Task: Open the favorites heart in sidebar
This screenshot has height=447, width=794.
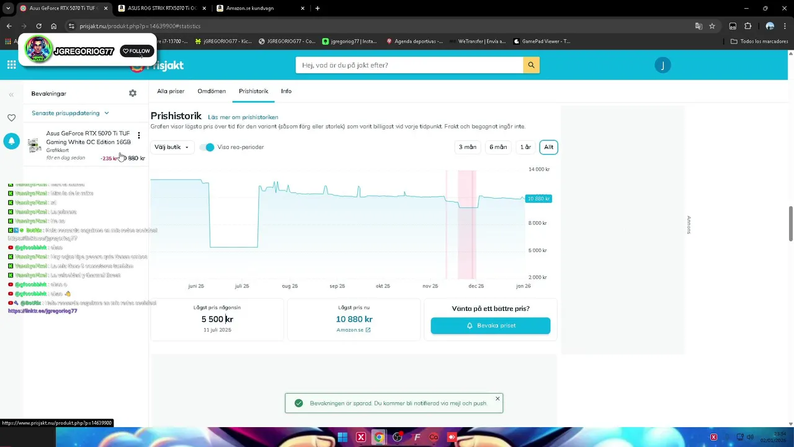Action: click(11, 118)
